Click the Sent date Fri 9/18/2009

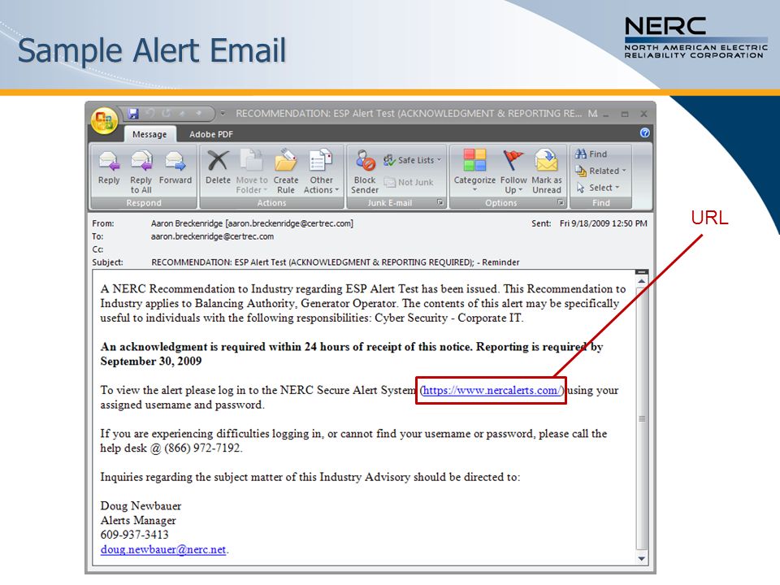(x=604, y=223)
